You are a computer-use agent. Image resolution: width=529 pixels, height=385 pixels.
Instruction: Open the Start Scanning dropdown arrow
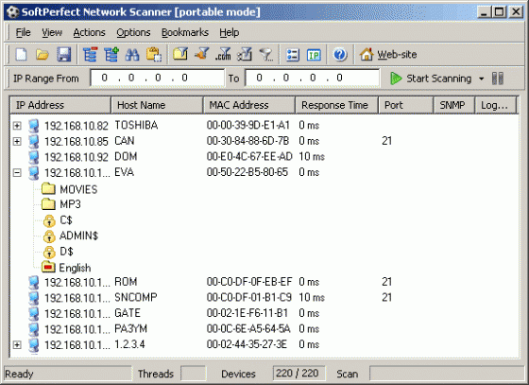click(482, 79)
